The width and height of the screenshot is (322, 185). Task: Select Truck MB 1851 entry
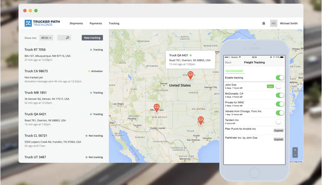63,98
